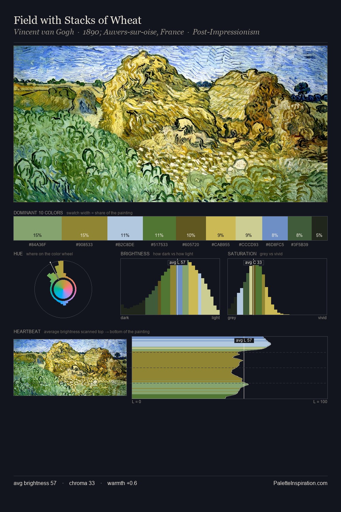Click 'how dark vs how light' caption
Screen dimensions: 341x512
coord(173,254)
